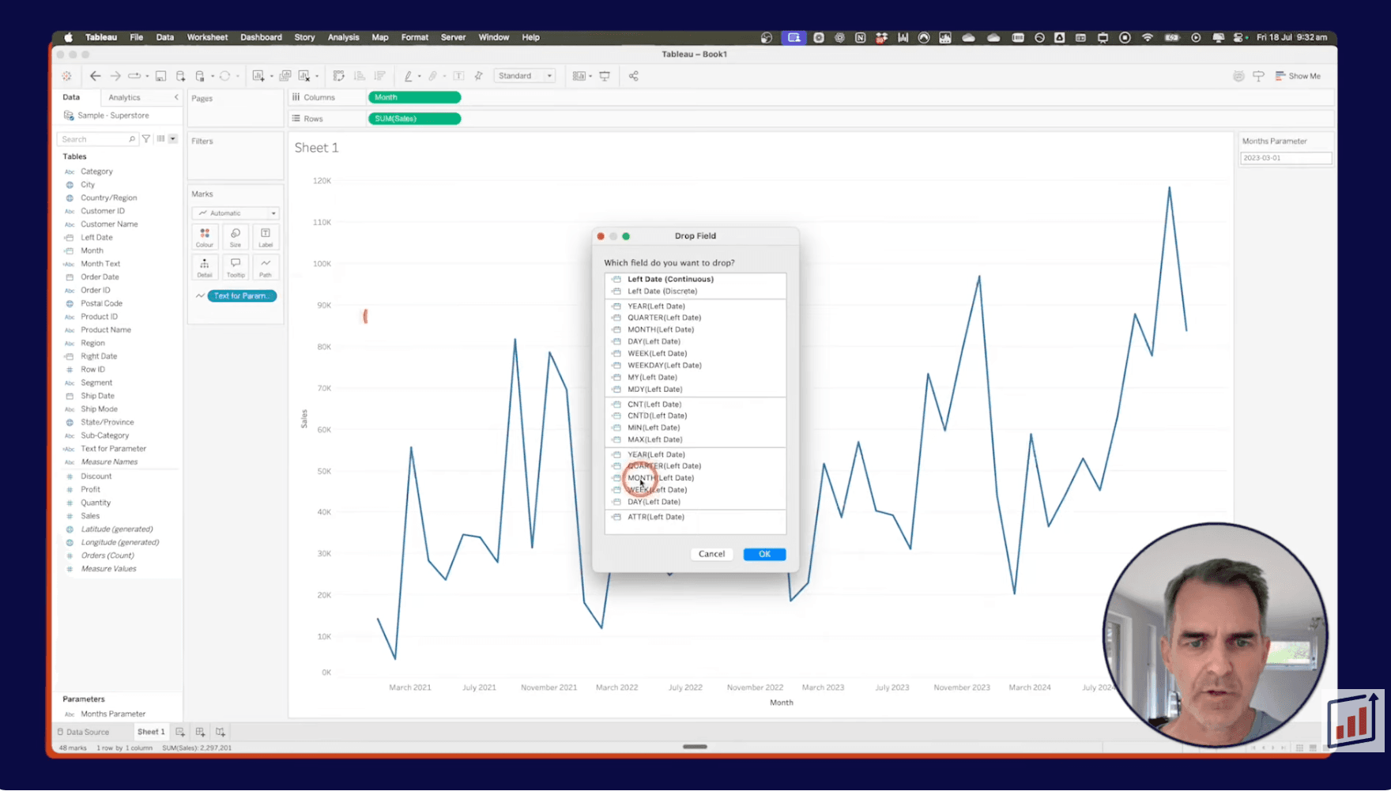Click the Swap Rows and Columns icon
This screenshot has height=795, width=1391.
(339, 76)
